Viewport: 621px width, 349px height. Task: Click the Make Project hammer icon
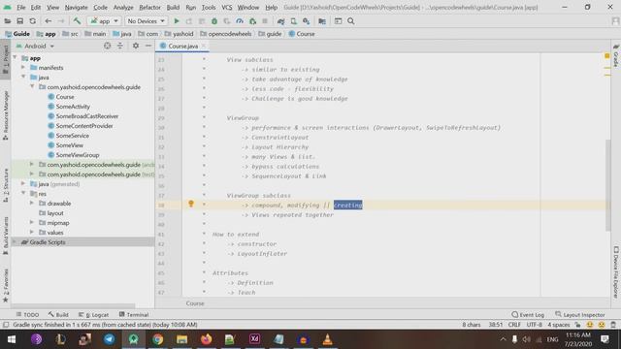[77, 21]
